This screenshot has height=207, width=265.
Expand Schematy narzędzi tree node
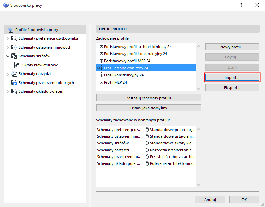[x=8, y=74]
